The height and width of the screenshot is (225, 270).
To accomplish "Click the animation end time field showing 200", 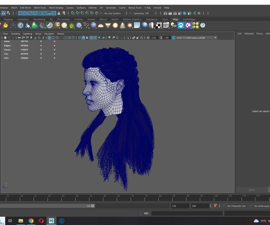I will pyautogui.click(x=200, y=206).
